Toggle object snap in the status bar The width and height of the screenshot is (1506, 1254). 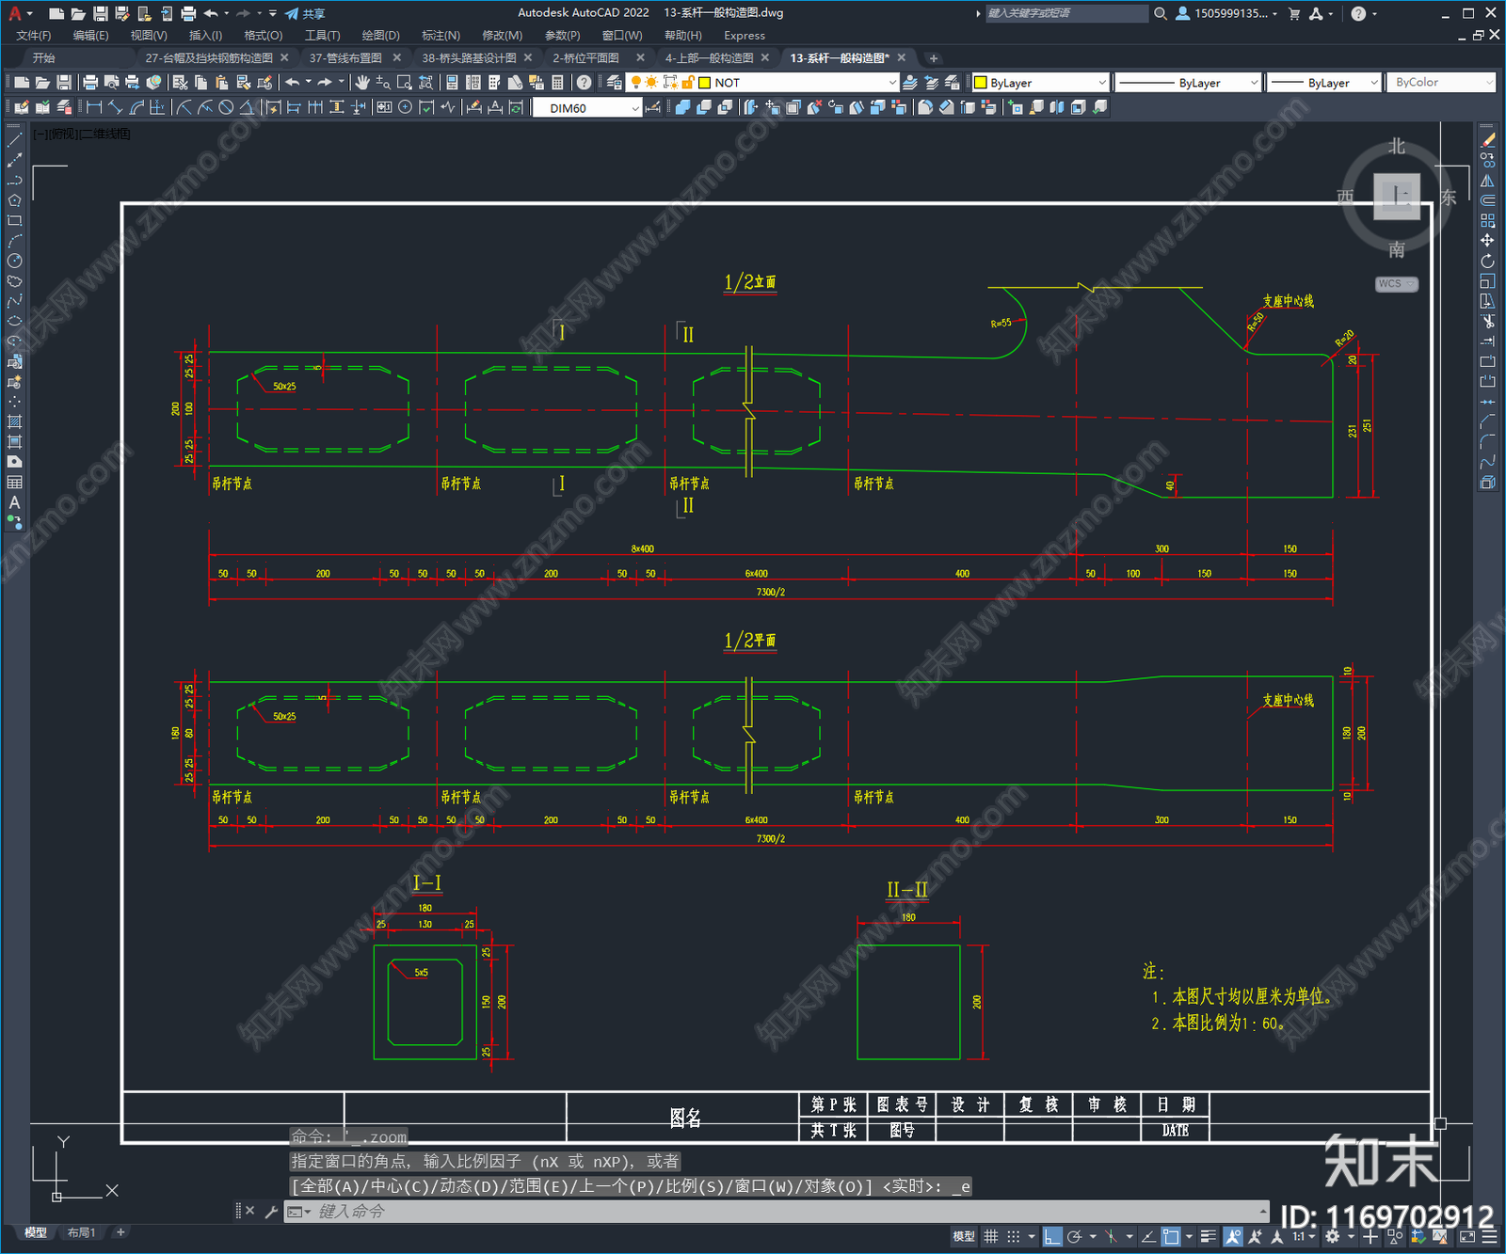[x=1170, y=1236]
